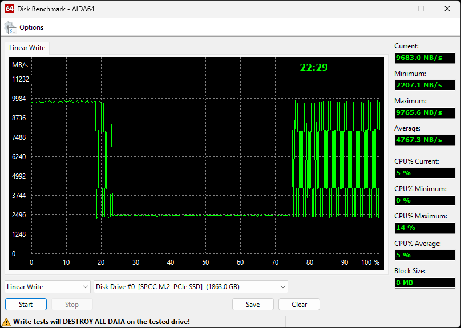Minimize the Disk Benchmark window
Screen dimensions: 461x328
point(395,9)
